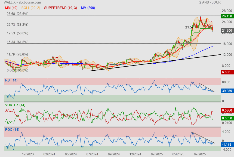Click the WALLIX - abcbourse.com title

point(21,2)
